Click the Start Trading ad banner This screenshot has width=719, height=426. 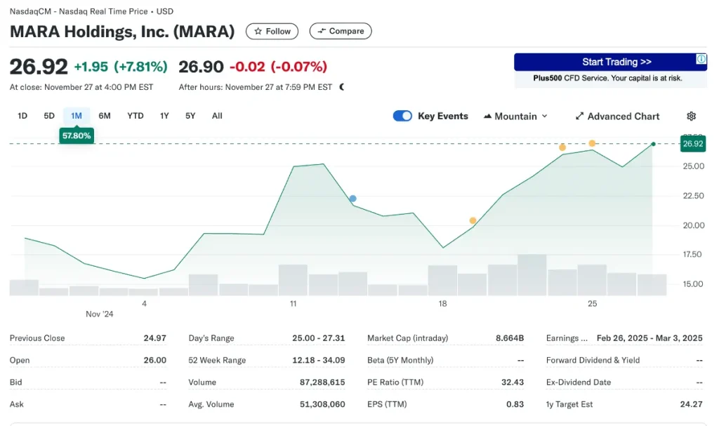pyautogui.click(x=610, y=62)
